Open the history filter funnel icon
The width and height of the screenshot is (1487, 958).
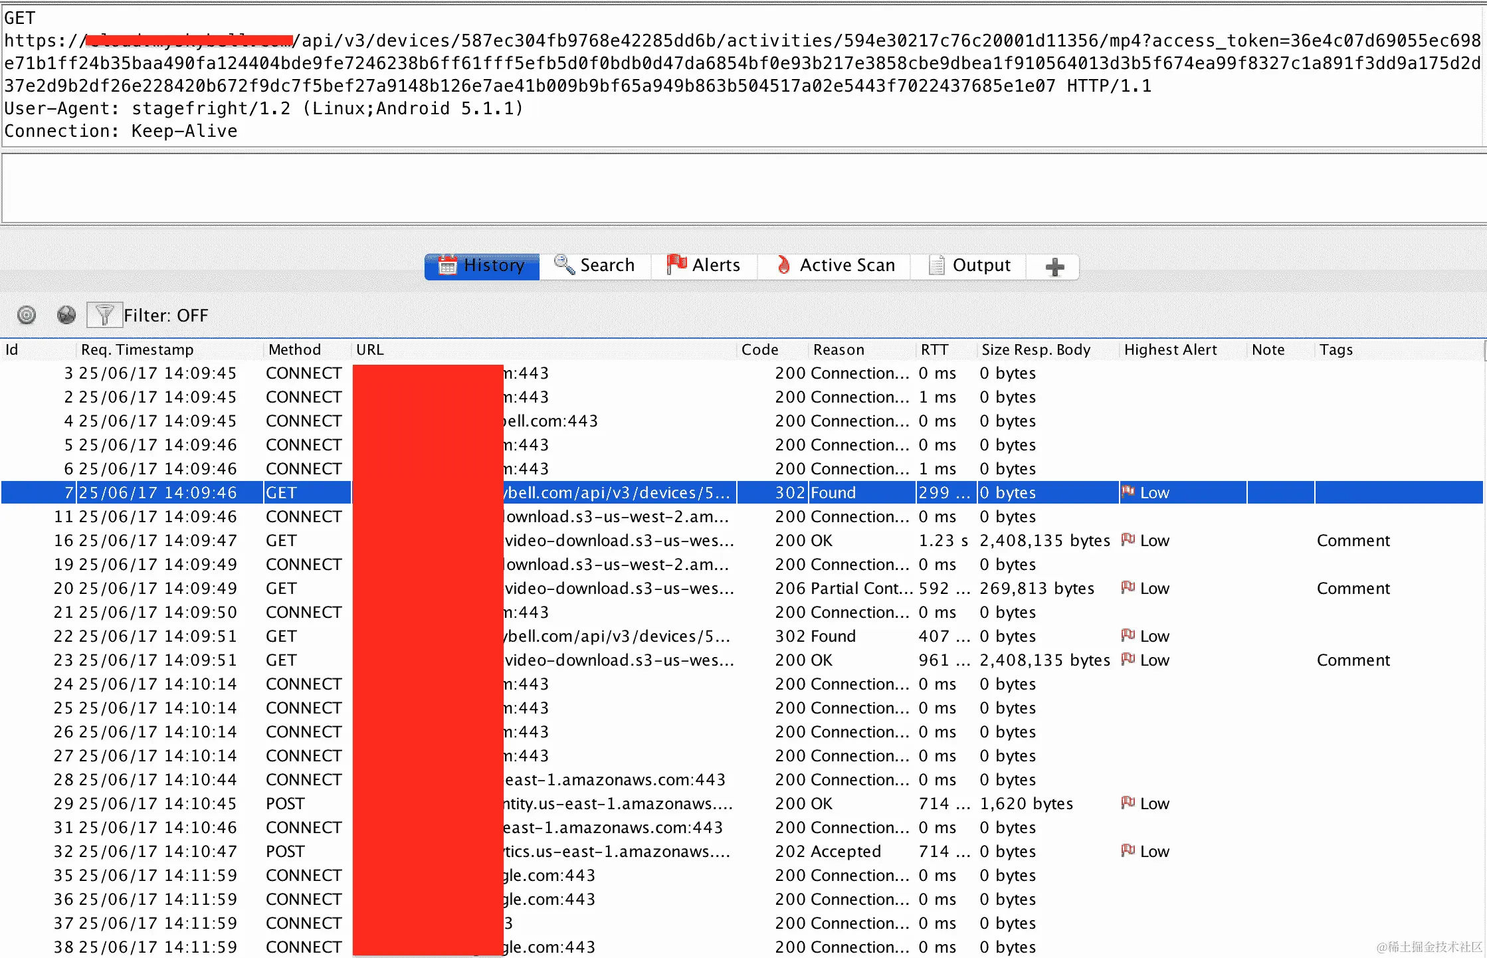point(104,314)
